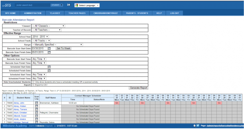The width and height of the screenshot is (244, 129).
Task: Open calendar picker for Scheduled Start Date
Action: click(49, 67)
